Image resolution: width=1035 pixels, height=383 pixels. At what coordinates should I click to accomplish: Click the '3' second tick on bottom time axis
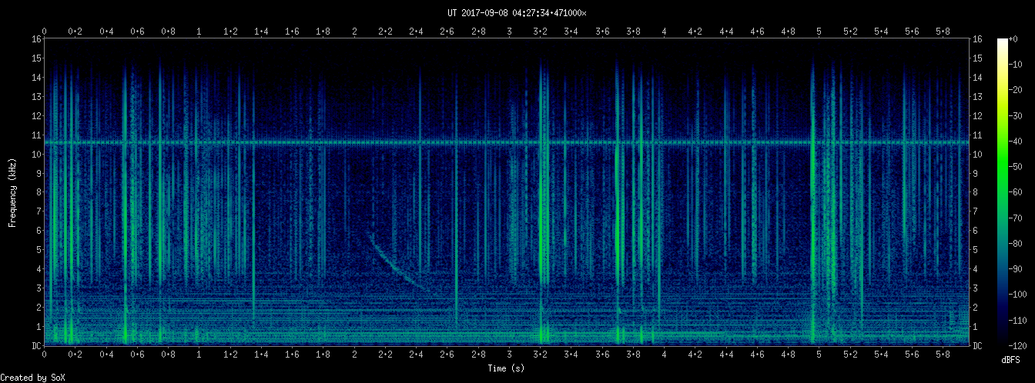[509, 355]
